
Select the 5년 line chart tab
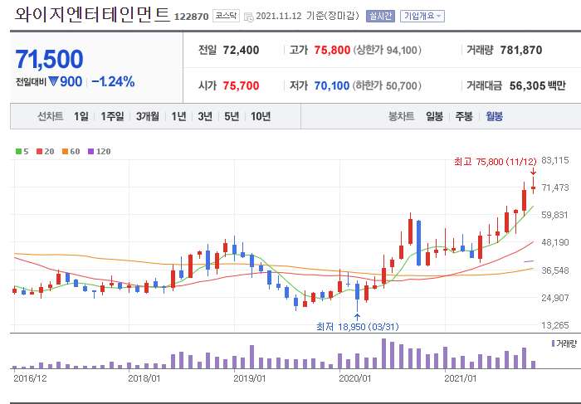pyautogui.click(x=232, y=116)
